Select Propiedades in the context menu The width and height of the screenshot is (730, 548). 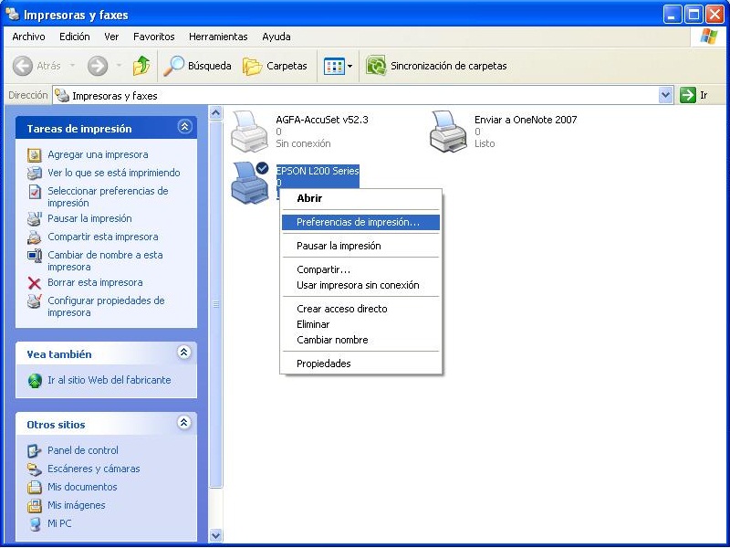click(x=360, y=364)
